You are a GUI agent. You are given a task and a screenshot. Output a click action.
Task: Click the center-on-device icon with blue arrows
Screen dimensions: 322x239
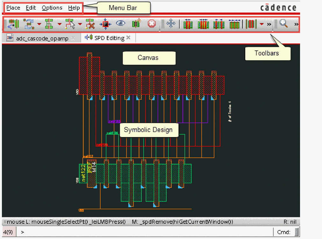(x=106, y=24)
